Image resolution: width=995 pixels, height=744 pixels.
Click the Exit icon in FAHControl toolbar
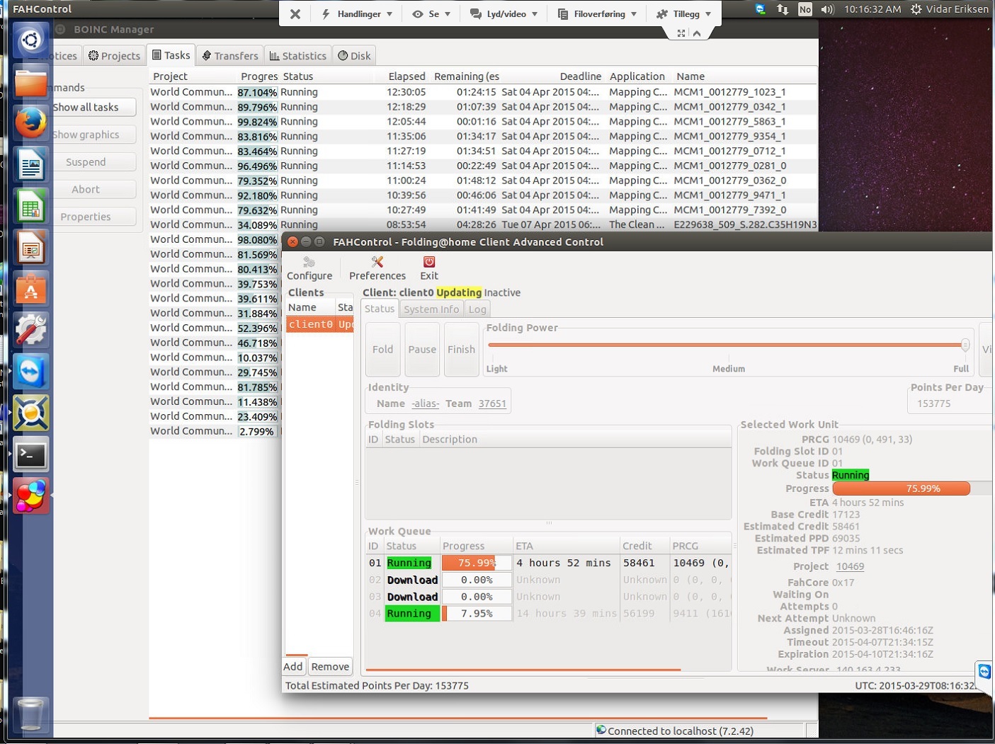pyautogui.click(x=428, y=268)
